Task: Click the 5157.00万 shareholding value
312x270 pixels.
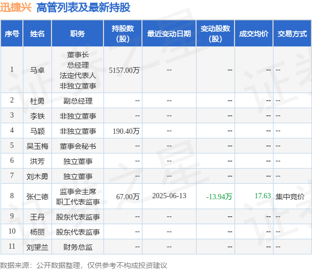Action: tap(124, 70)
